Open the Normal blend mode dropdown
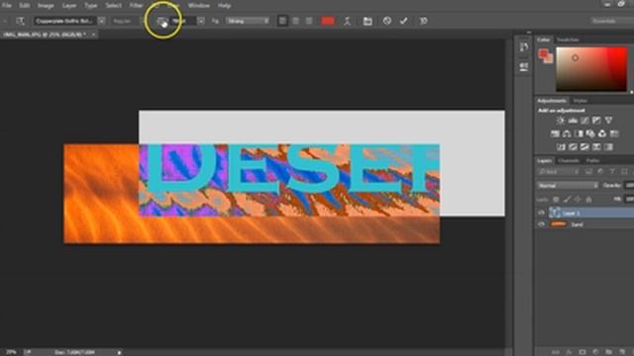The width and height of the screenshot is (634, 356). click(x=568, y=186)
